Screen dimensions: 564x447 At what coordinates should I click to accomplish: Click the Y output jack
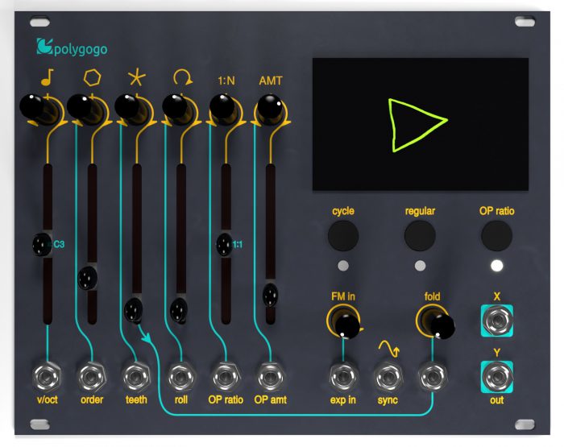pyautogui.click(x=497, y=376)
